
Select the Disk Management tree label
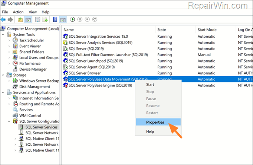point(35,87)
